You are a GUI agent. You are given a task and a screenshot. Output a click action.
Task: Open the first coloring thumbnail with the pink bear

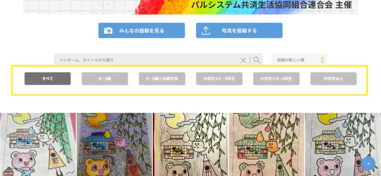pos(38,144)
